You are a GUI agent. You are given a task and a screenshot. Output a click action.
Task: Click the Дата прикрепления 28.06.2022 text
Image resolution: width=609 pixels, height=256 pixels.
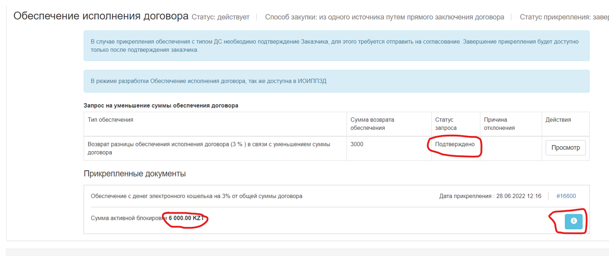[490, 196]
